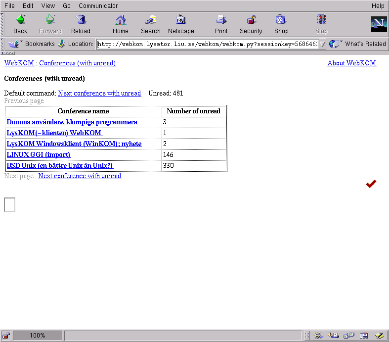This screenshot has width=389, height=342.
Task: Click the Shop toolbar icon
Action: [281, 24]
